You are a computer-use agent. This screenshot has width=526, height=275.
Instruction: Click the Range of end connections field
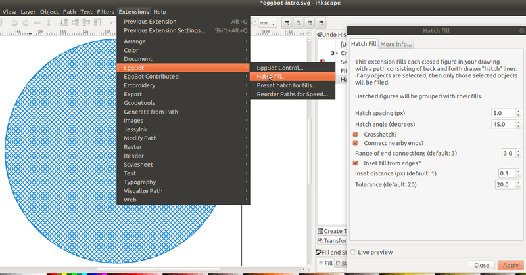coord(508,153)
